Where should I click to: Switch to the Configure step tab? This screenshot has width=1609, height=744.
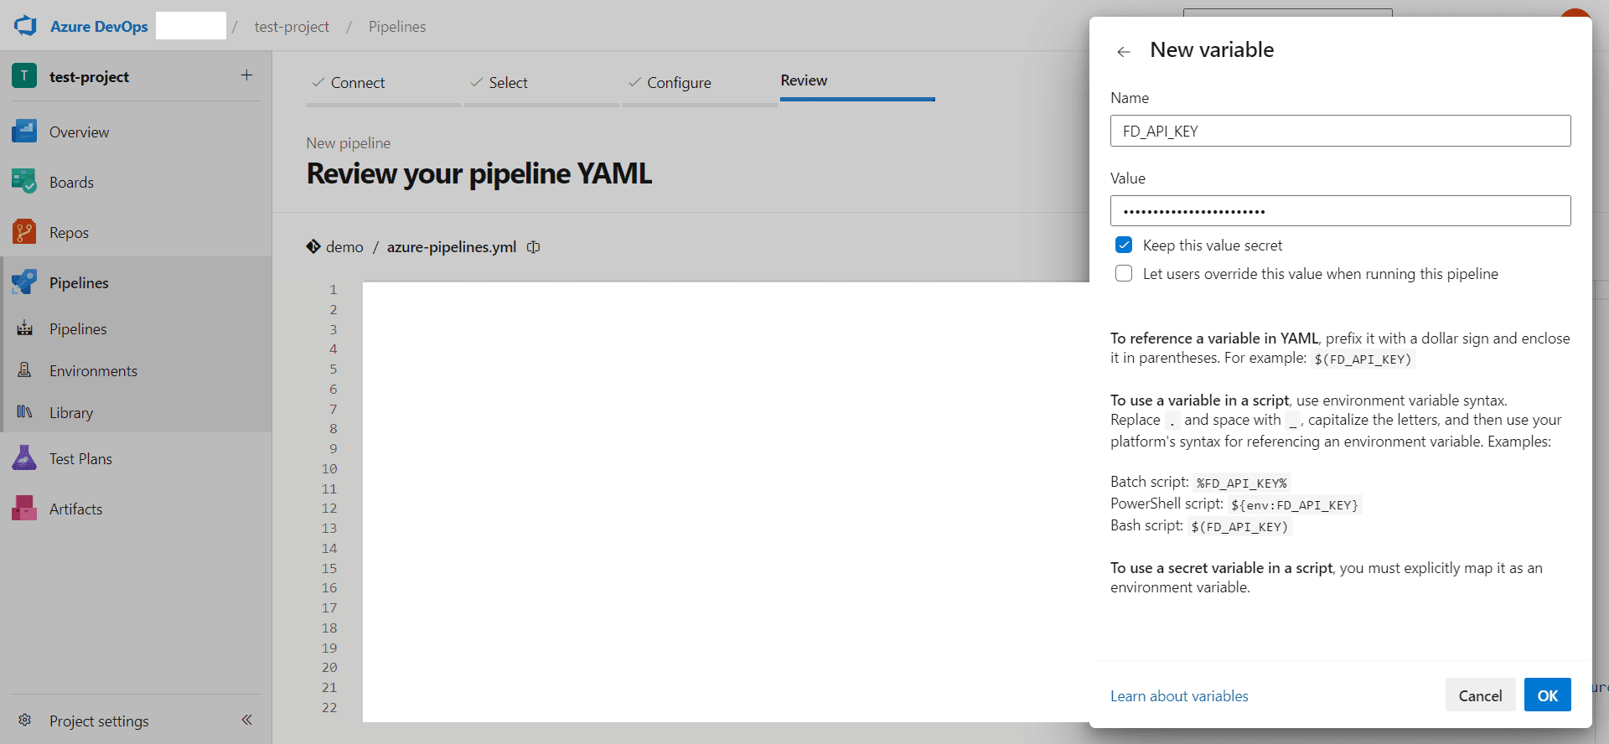click(x=678, y=83)
